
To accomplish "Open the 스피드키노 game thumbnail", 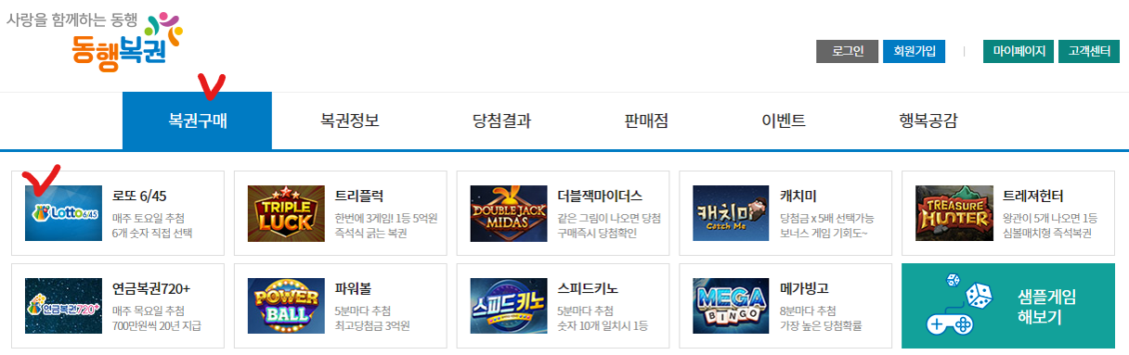I will click(x=509, y=305).
